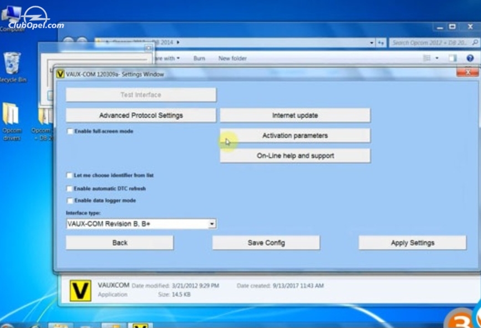This screenshot has width=481, height=328.
Task: Click the 'Date modified: 3/21/2012 9:29 PM' text
Action: pyautogui.click(x=175, y=286)
